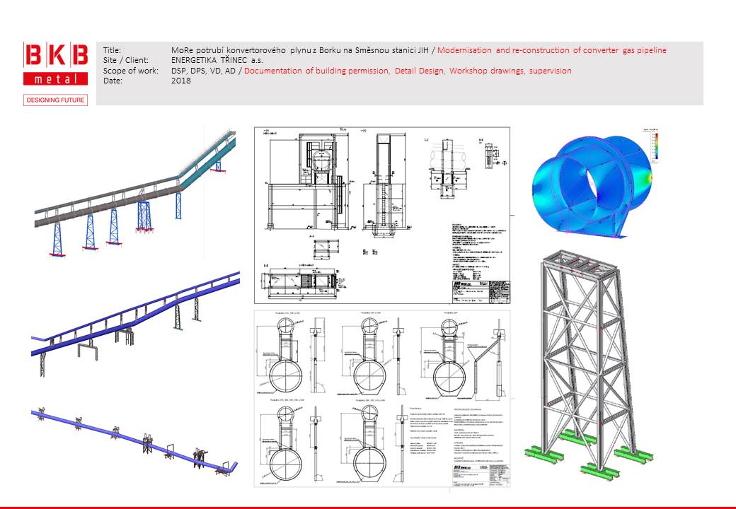Open the lower pipe cross-sections drawing sheet
The height and width of the screenshot is (509, 736).
[x=382, y=398]
